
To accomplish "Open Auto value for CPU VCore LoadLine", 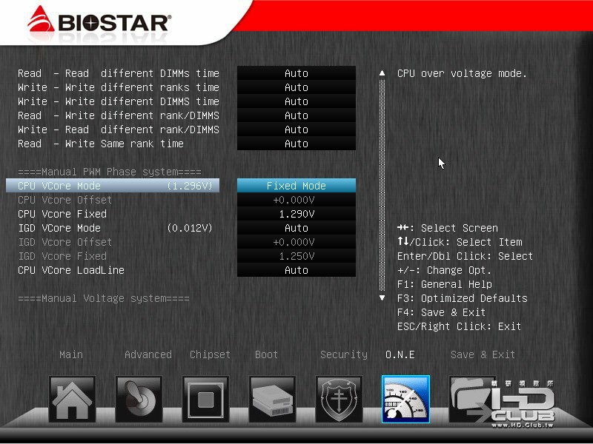I will click(296, 270).
